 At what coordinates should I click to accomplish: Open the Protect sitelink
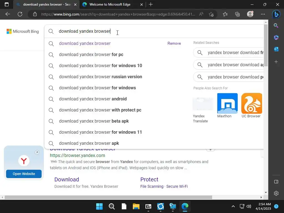click(x=149, y=179)
